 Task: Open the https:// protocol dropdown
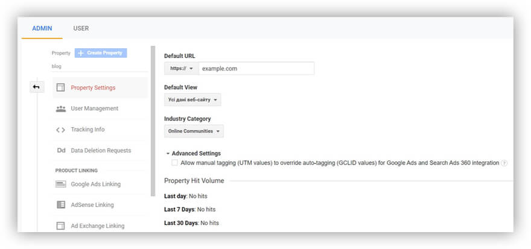181,68
